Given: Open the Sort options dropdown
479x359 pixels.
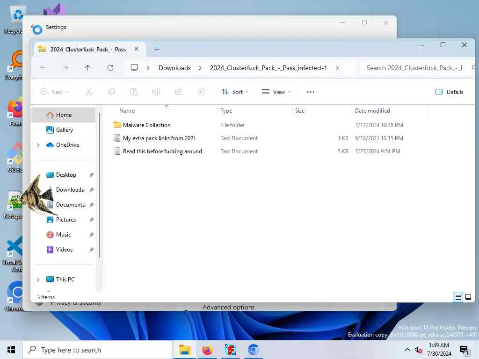Looking at the screenshot, I should click(235, 92).
